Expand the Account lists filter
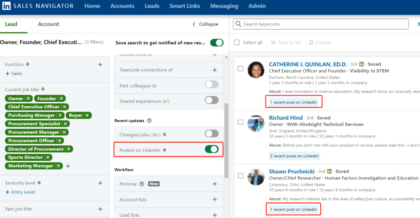Screen dimensions: 420x218 (x=215, y=199)
